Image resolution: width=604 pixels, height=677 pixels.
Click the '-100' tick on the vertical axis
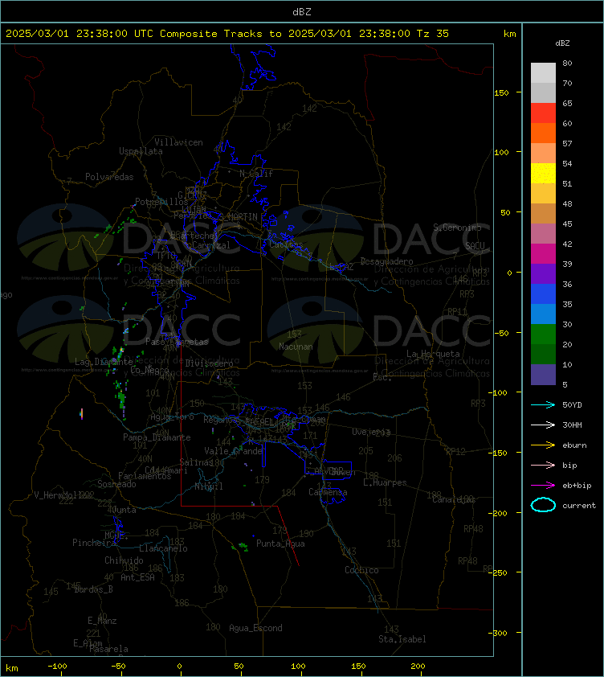pyautogui.click(x=497, y=392)
